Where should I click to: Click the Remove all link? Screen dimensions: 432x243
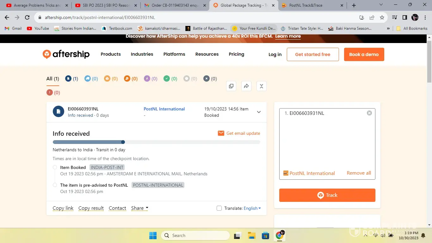pos(359,173)
